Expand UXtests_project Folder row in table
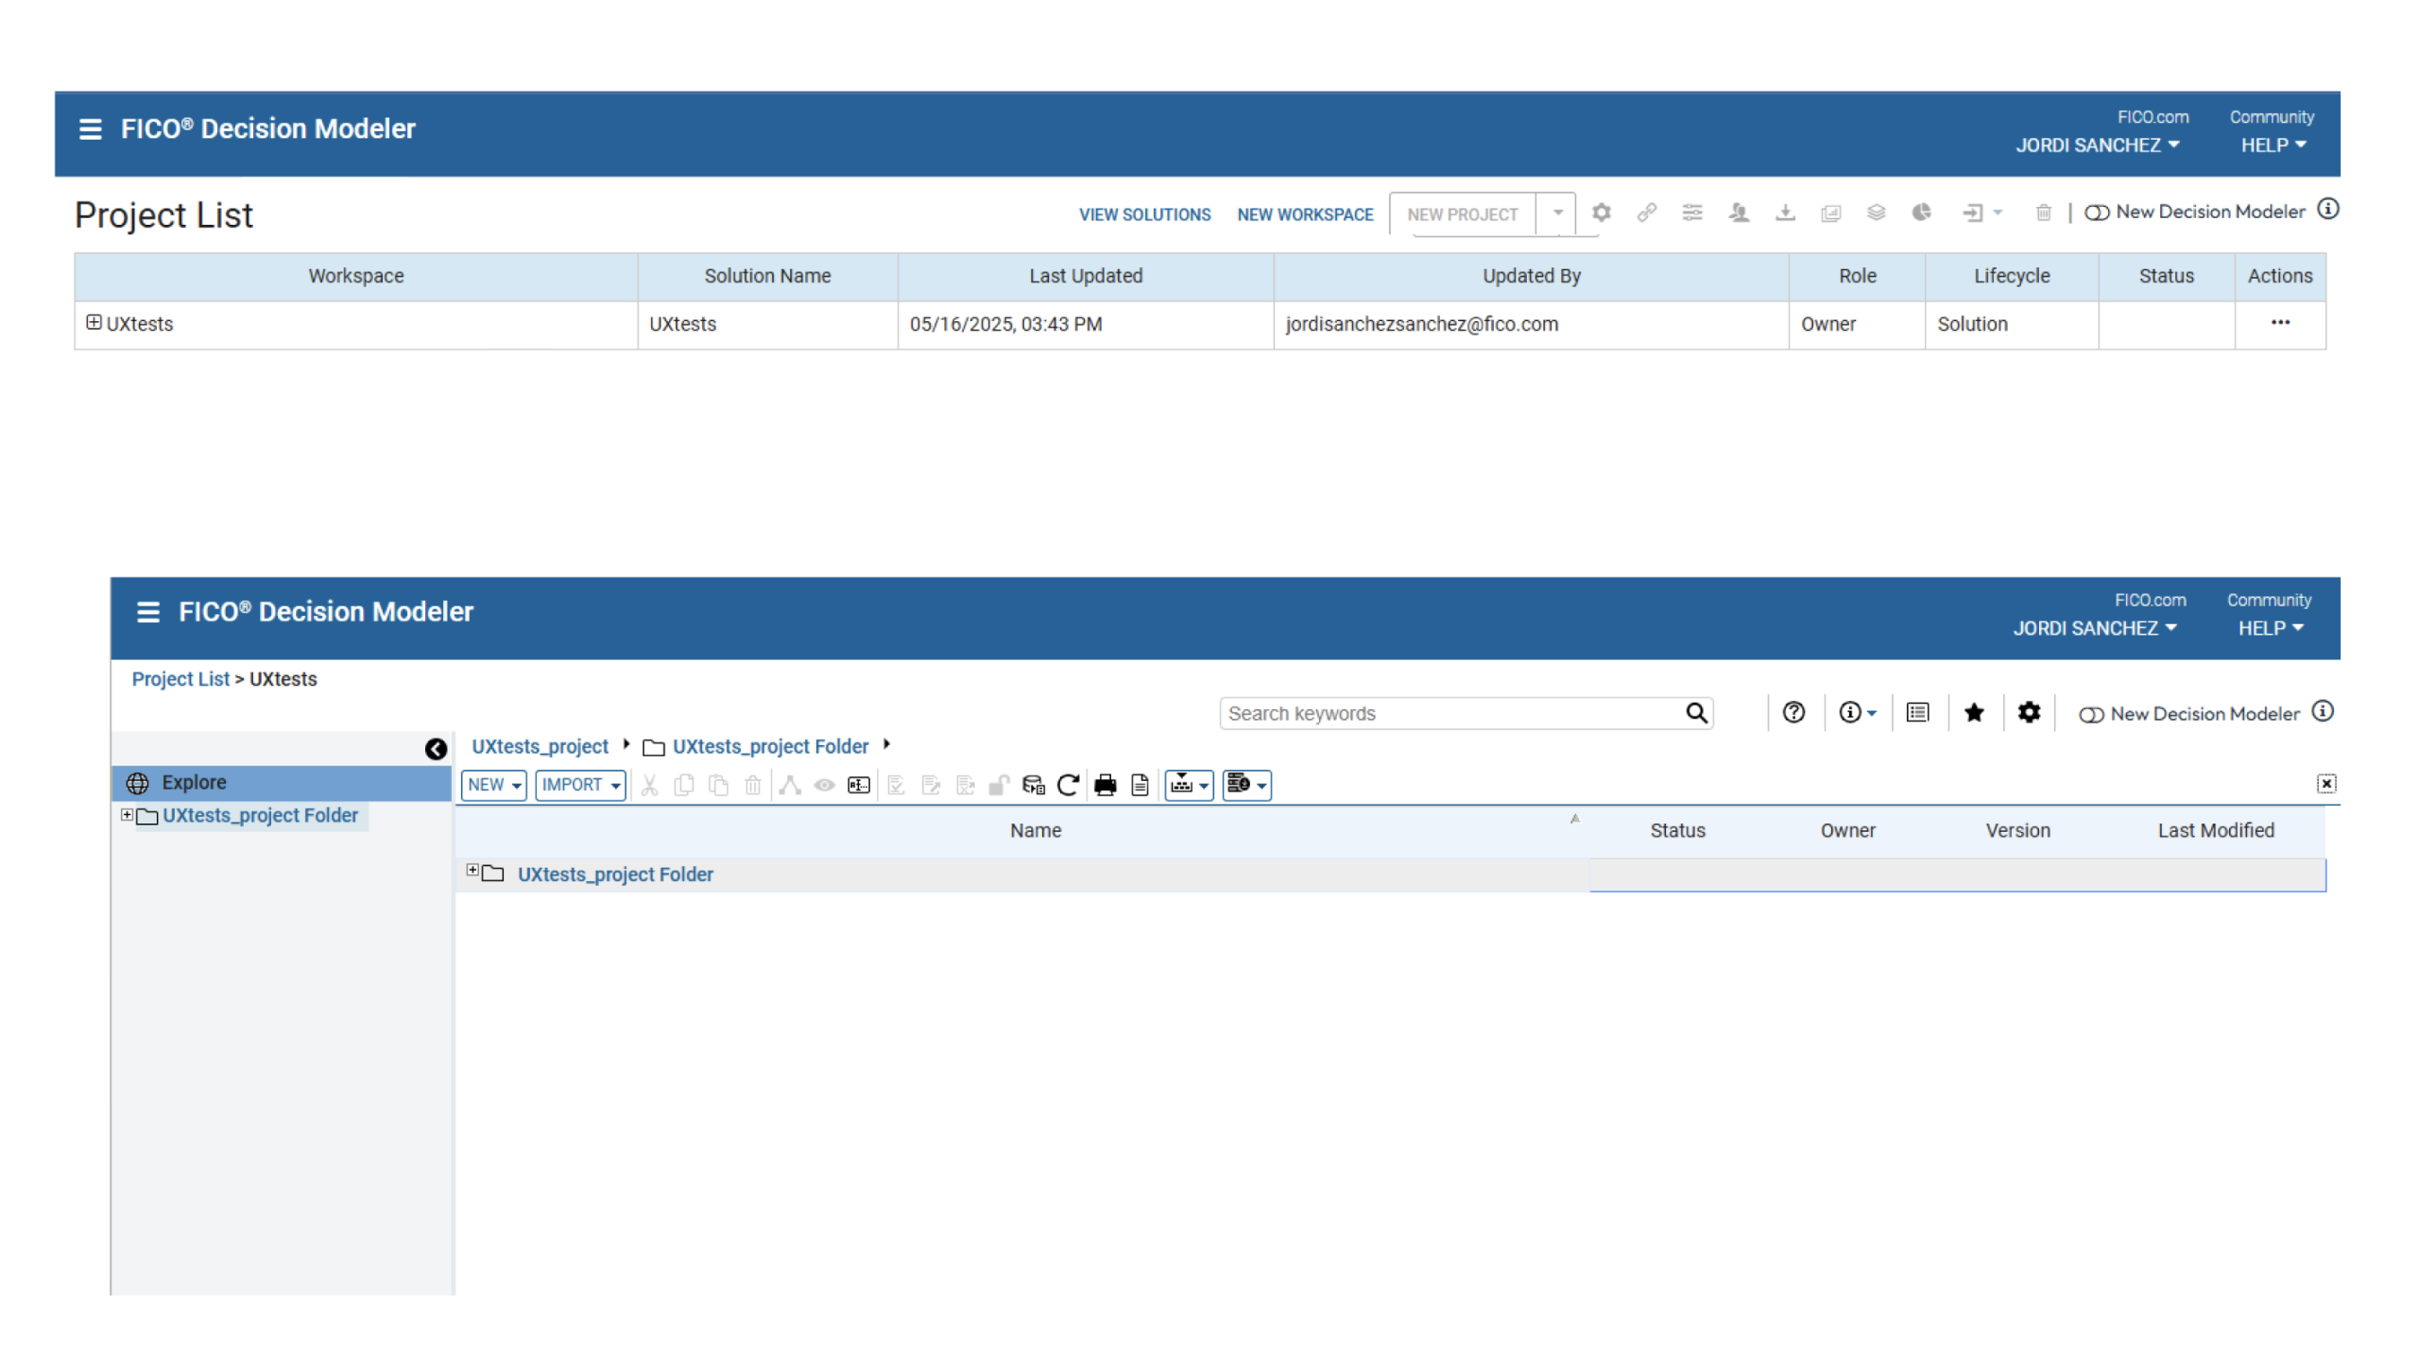 tap(472, 871)
